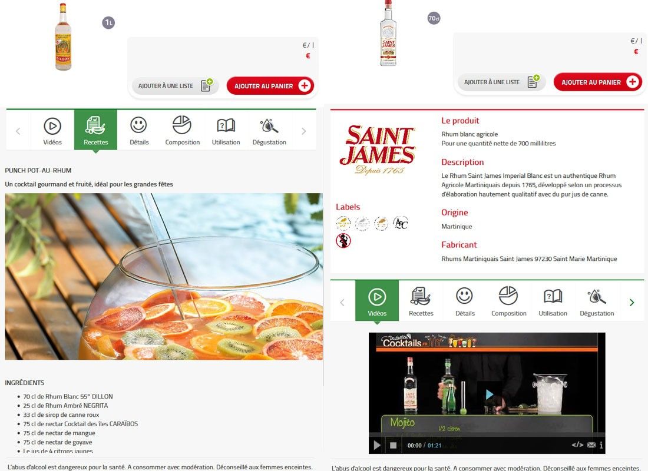Open Dégustation tab in Dillon product panel
The image size is (648, 471).
pyautogui.click(x=269, y=130)
